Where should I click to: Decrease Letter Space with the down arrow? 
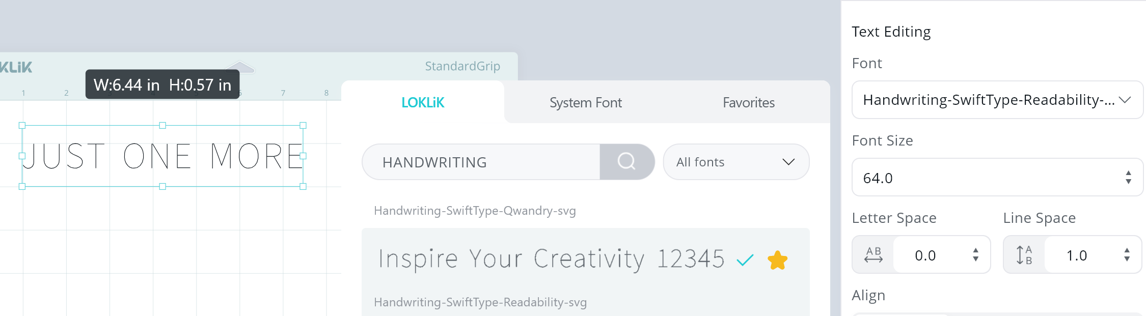click(x=975, y=259)
